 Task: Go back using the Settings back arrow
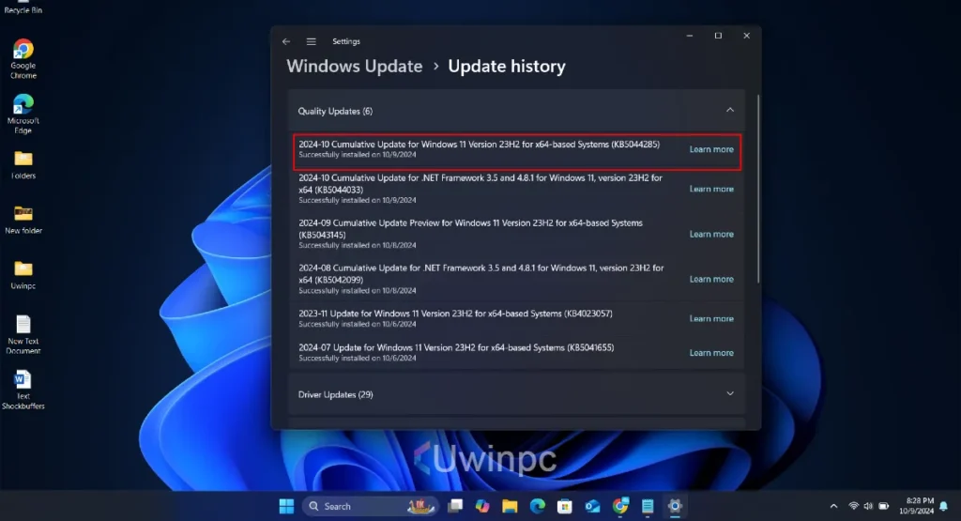pos(286,41)
